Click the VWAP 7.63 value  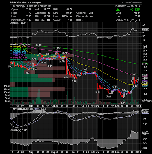(70, 20)
